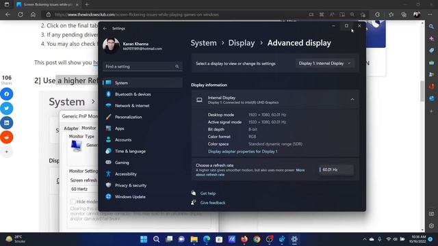
Task: Collapse the Internal Display information section
Action: pyautogui.click(x=352, y=100)
